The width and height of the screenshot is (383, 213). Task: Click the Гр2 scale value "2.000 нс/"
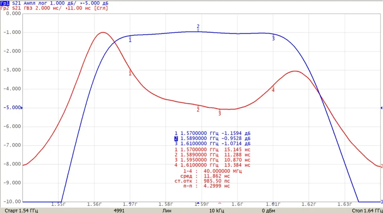49,8
